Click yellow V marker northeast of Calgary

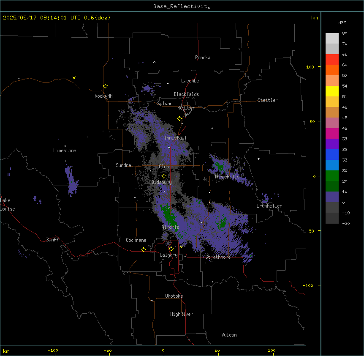pos(181,247)
